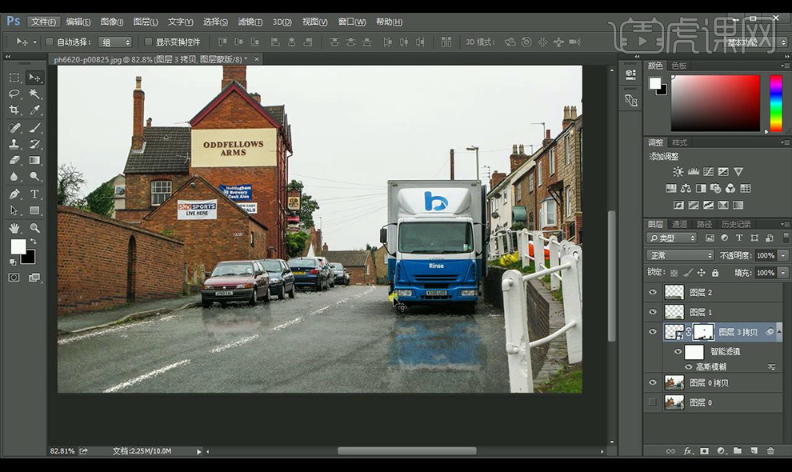Select the Healing Brush tool
This screenshot has height=472, width=792.
(14, 127)
